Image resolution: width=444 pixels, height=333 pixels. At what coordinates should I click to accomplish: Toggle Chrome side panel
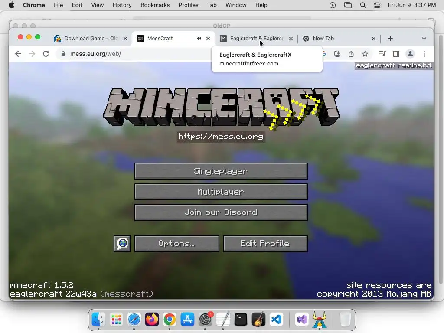396,54
